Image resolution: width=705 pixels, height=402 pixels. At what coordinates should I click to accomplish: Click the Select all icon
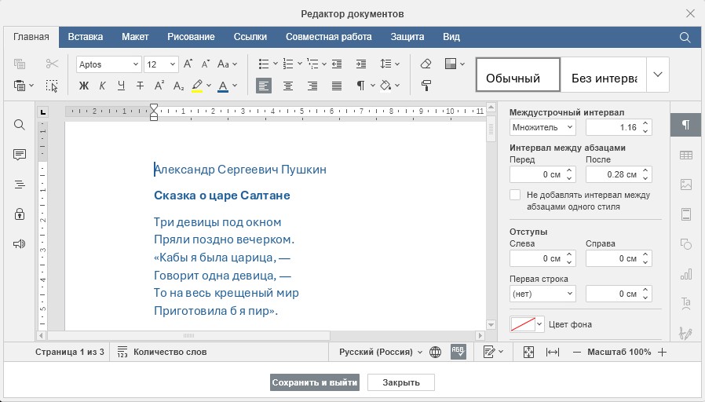pos(52,86)
